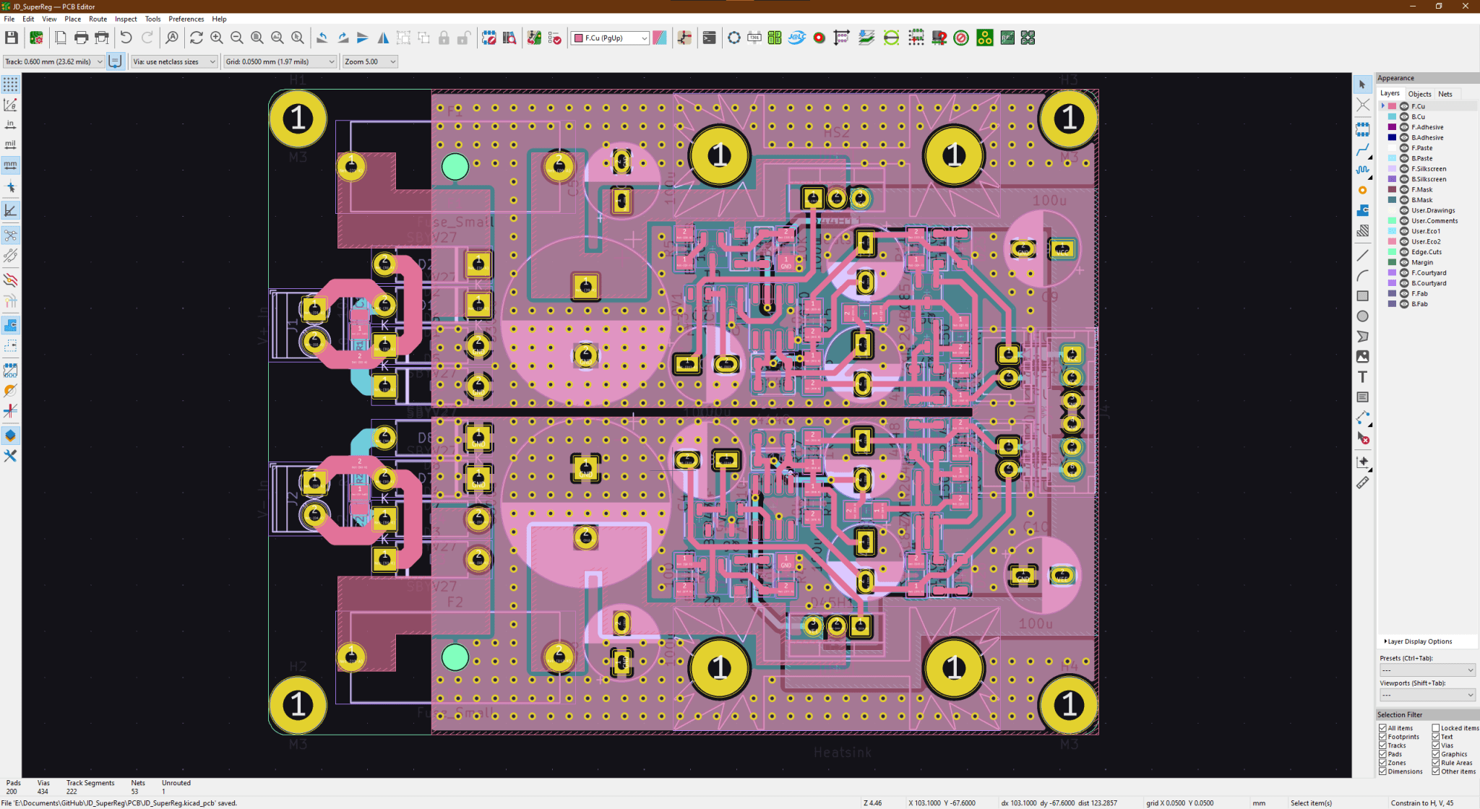This screenshot has height=809, width=1480.
Task: Hide the F.Cu layer via eye icon
Action: click(x=1404, y=106)
